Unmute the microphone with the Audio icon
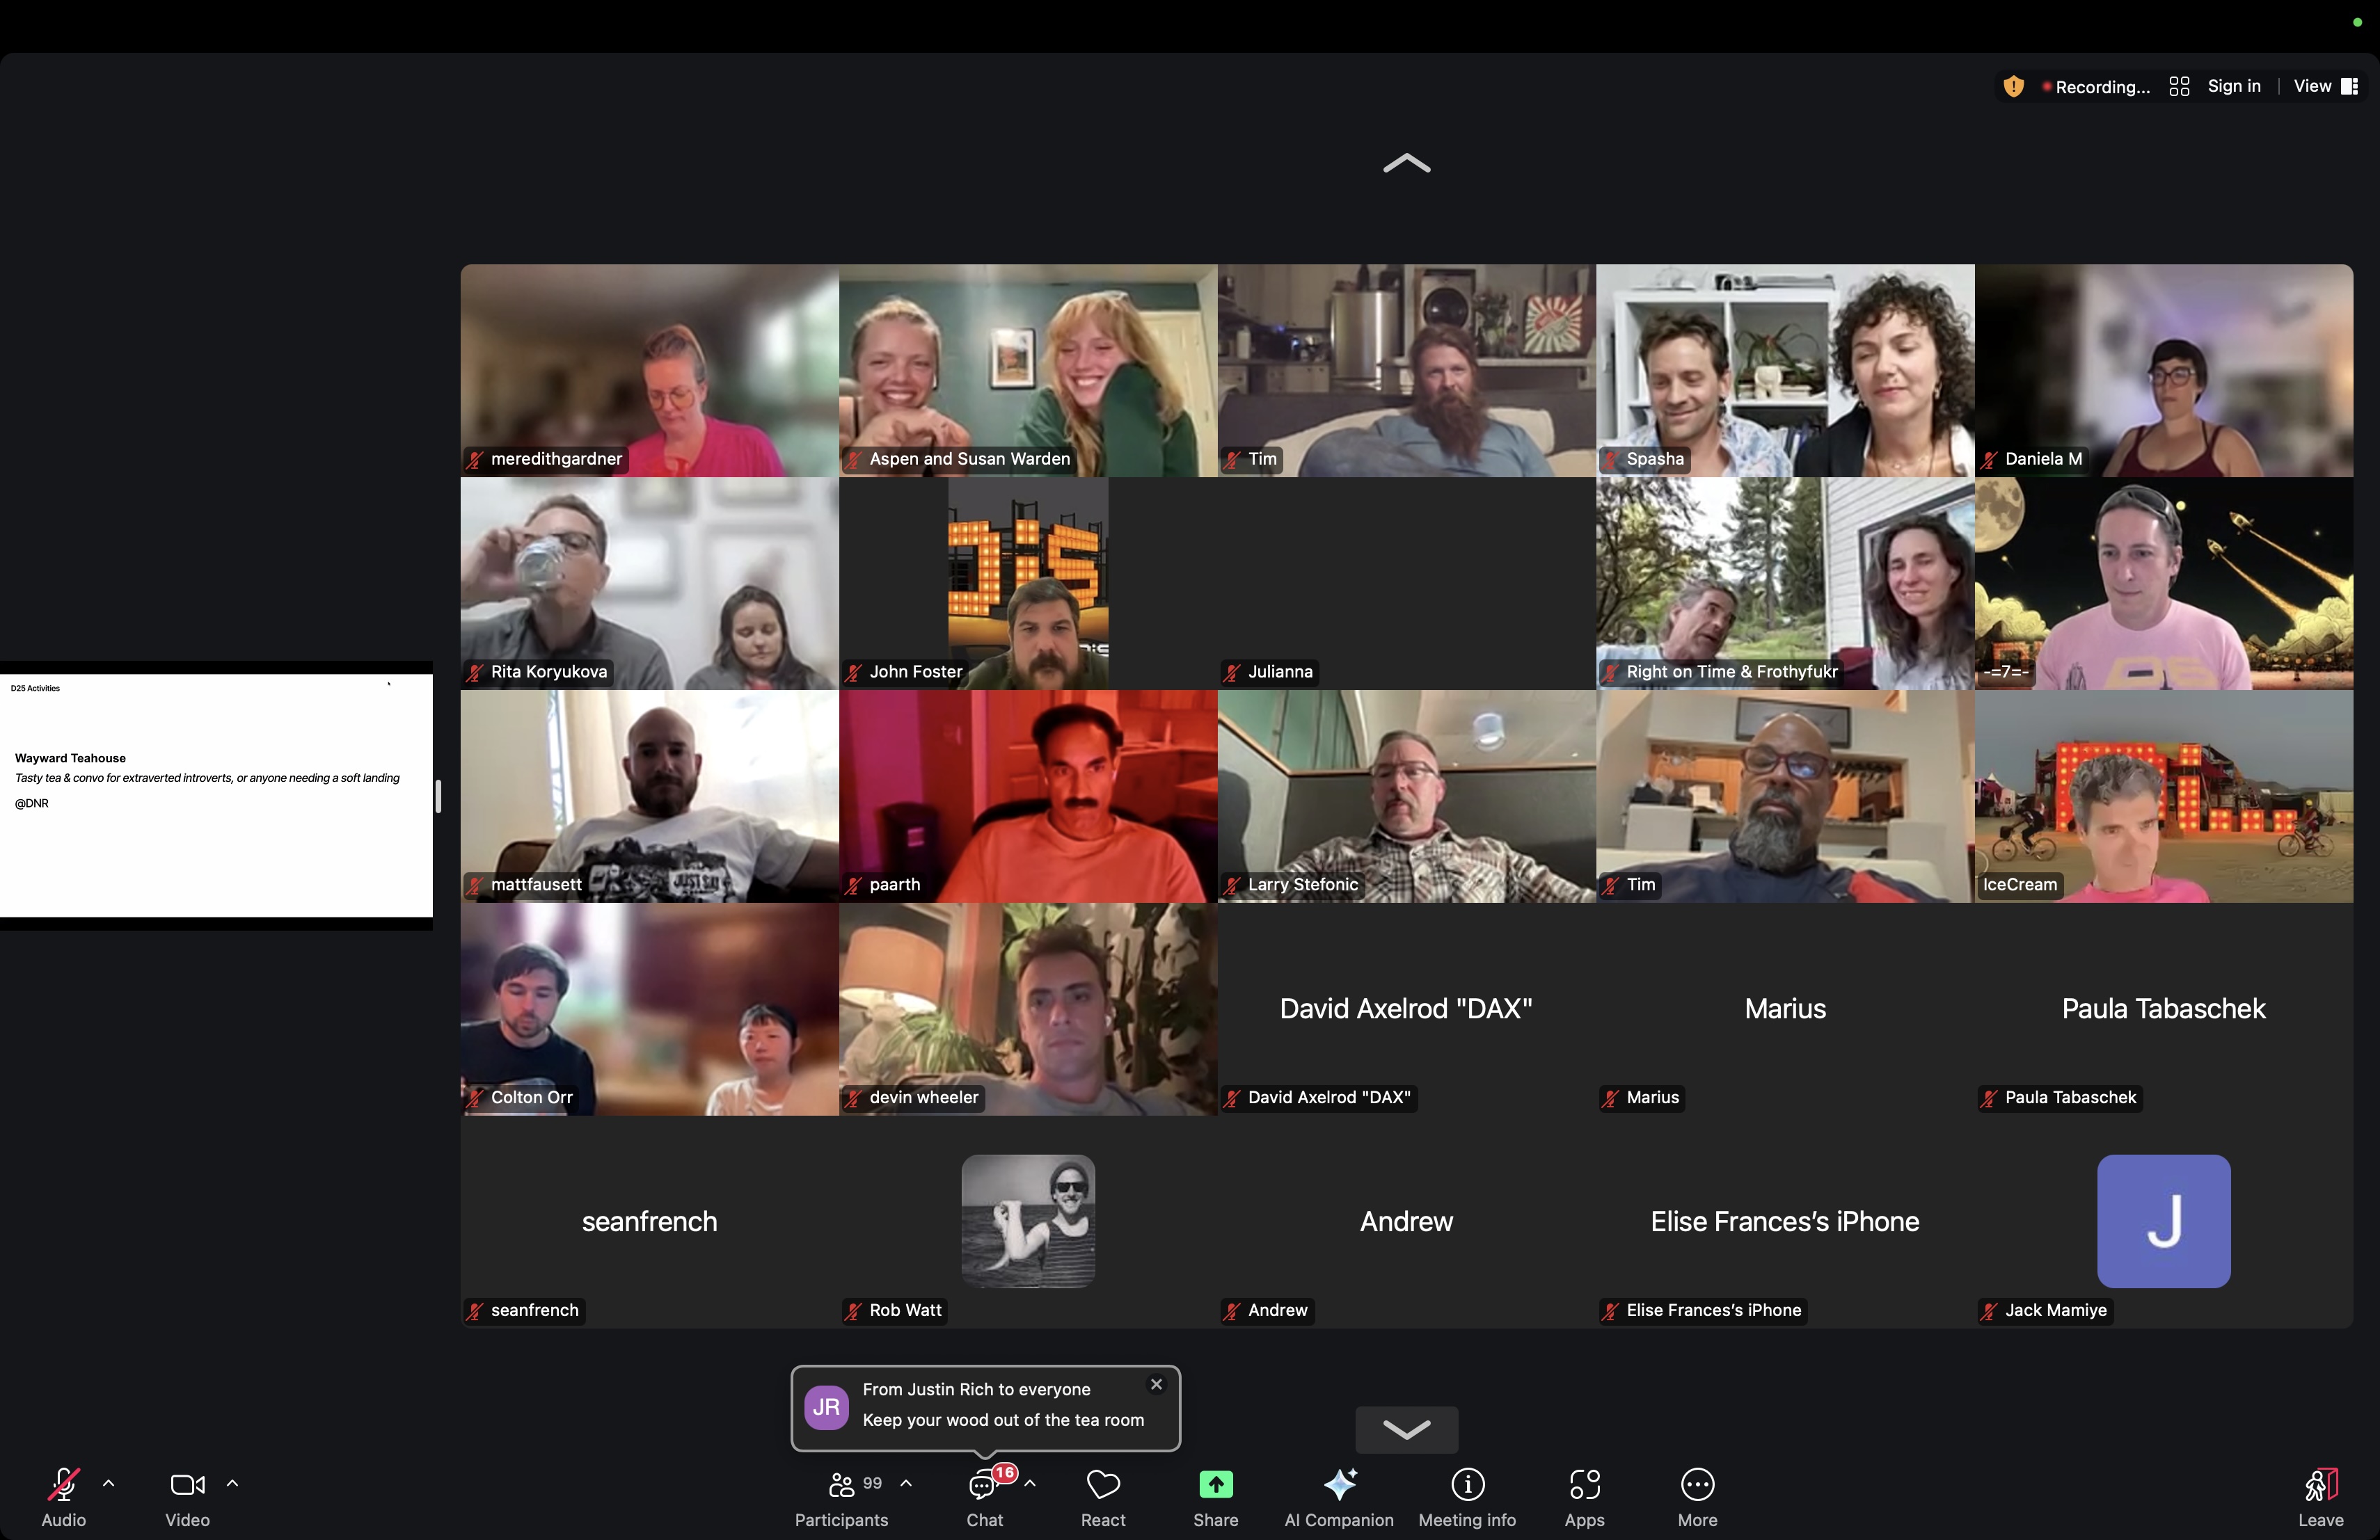 pos(63,1485)
